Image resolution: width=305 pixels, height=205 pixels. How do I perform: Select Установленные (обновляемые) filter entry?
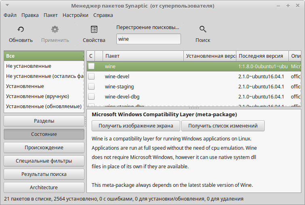point(44,107)
